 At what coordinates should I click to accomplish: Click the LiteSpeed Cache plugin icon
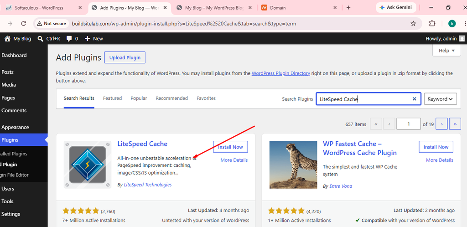(x=88, y=165)
